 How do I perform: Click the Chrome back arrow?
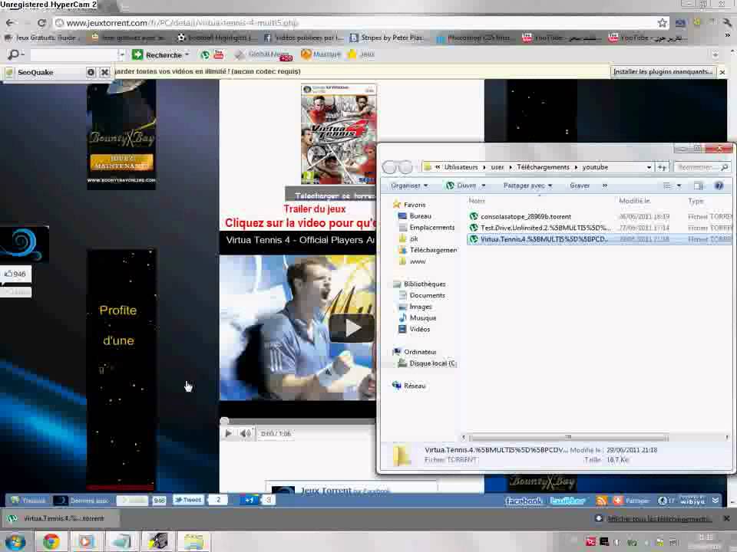tap(10, 22)
